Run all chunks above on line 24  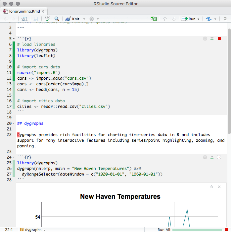point(212,157)
